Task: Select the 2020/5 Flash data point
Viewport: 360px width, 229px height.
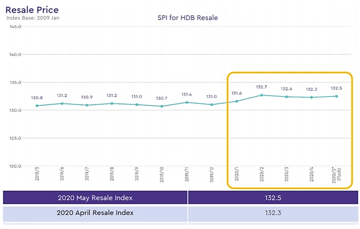Action: (337, 96)
